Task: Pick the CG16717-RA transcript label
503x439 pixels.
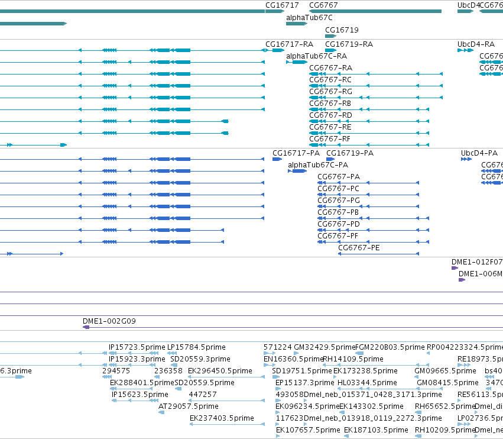Action: 290,44
